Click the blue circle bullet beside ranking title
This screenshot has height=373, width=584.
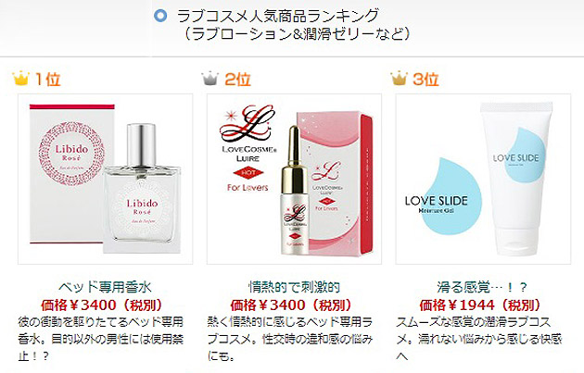160,16
